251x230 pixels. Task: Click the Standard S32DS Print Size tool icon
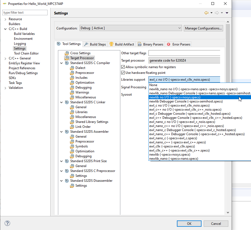pos(67,161)
